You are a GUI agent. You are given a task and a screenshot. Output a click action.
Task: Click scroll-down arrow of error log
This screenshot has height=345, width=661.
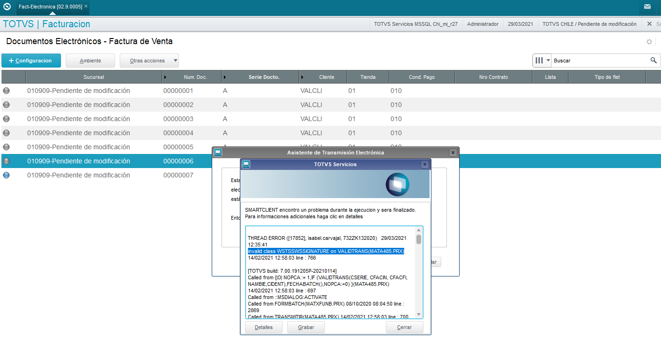point(419,315)
